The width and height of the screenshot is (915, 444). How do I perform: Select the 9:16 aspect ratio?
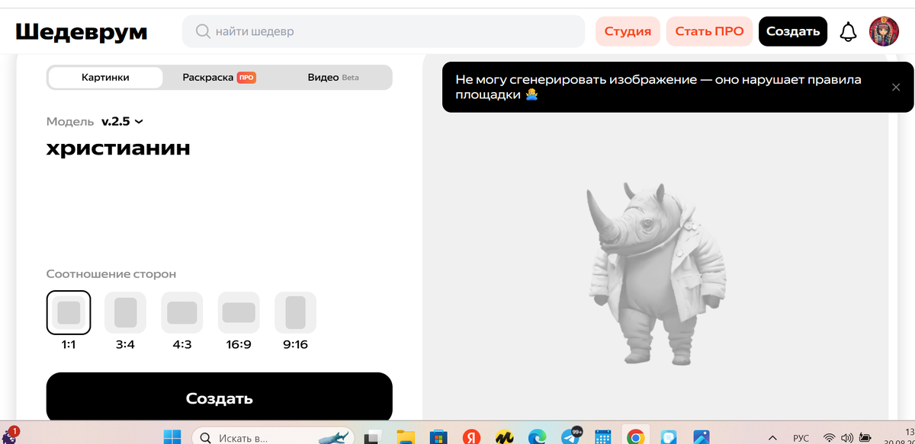coord(295,313)
